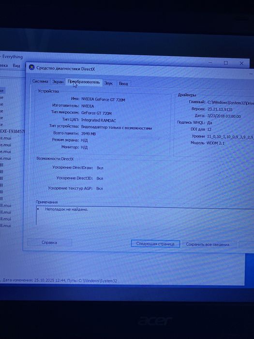This screenshot has height=339, width=254.
Task: Click the Справка button
Action: [x=49, y=243]
